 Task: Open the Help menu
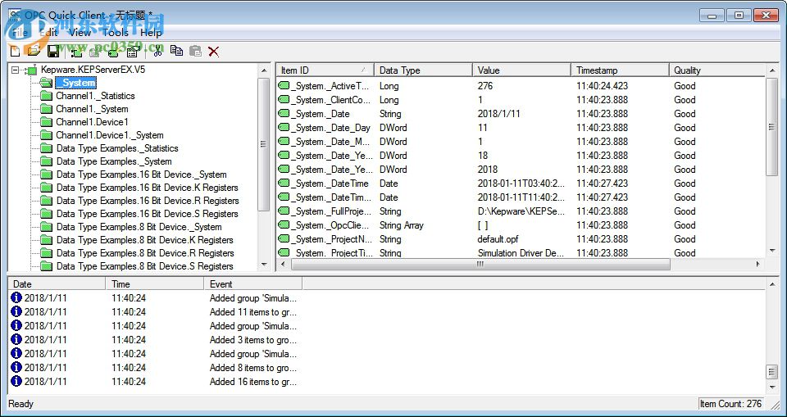(x=151, y=33)
